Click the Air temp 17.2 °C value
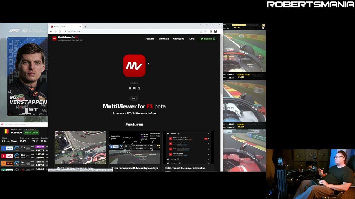Viewport: 355px width, 199px height. point(35,141)
